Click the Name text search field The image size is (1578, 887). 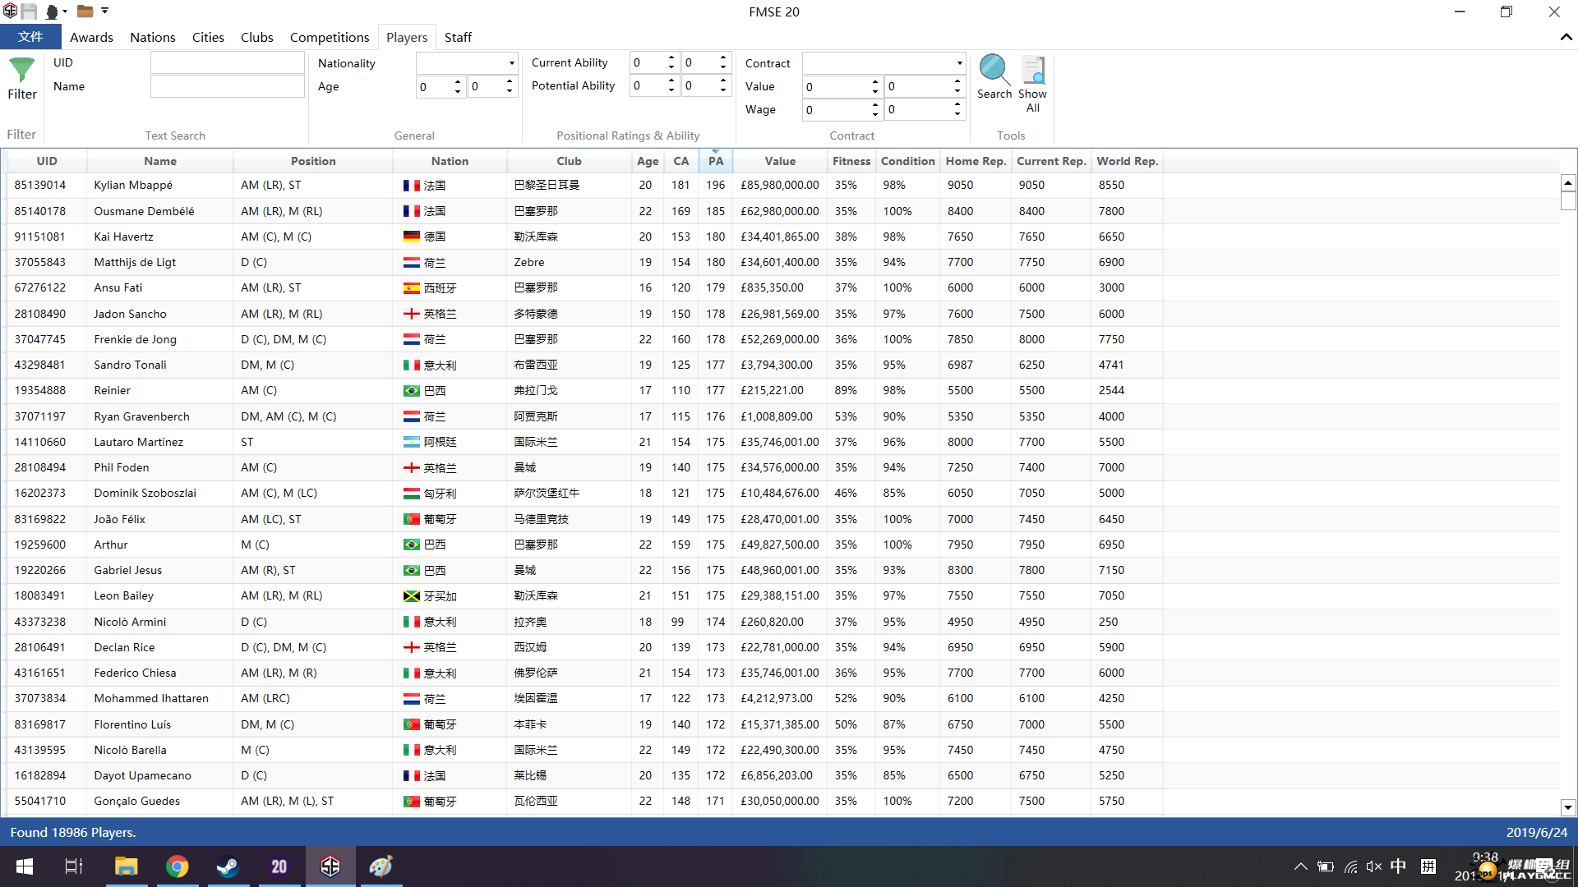point(227,86)
